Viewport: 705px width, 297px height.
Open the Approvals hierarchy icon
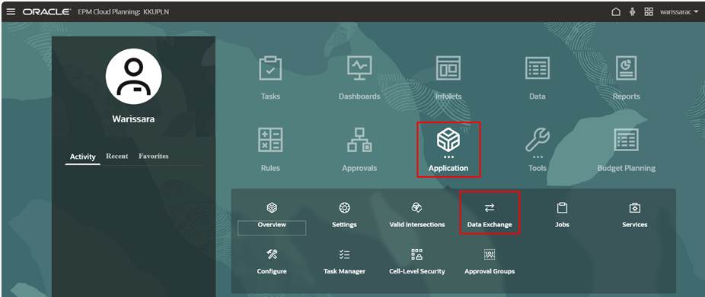point(359,140)
